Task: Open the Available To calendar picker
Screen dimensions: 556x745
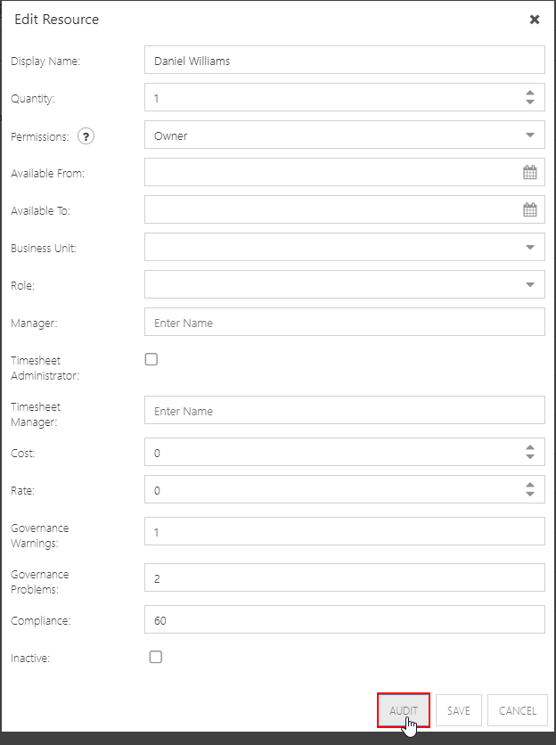Action: tap(530, 209)
